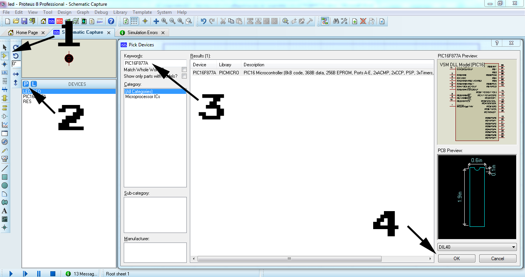The height and width of the screenshot is (277, 525).
Task: Select the Virtual Instruments mode tool
Action: click(x=5, y=159)
